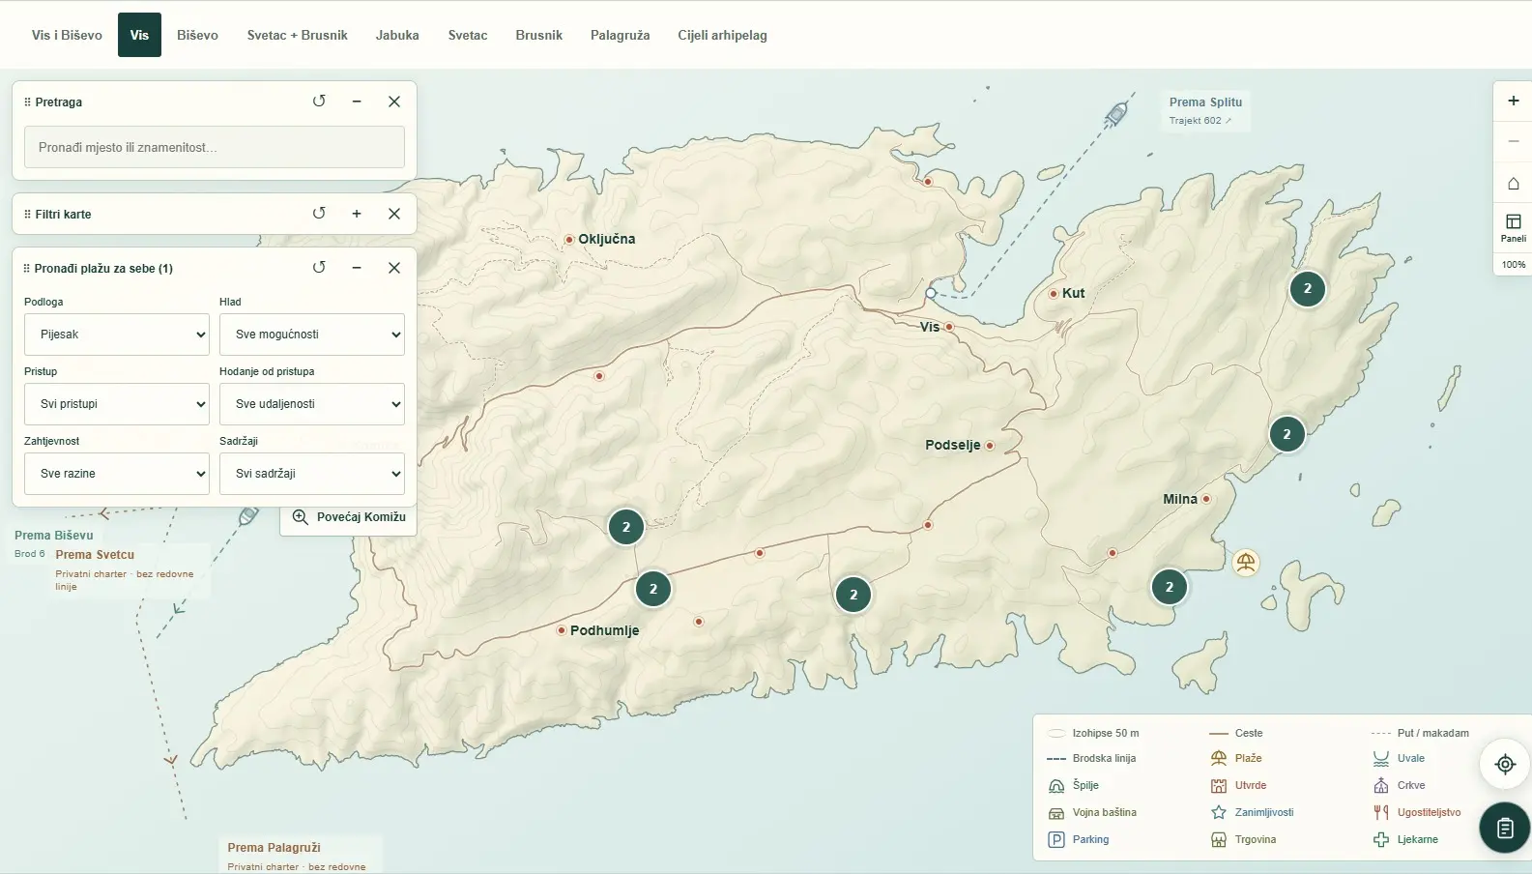The image size is (1532, 874).
Task: Open the cluster marker near Podhumlje
Action: pos(653,589)
